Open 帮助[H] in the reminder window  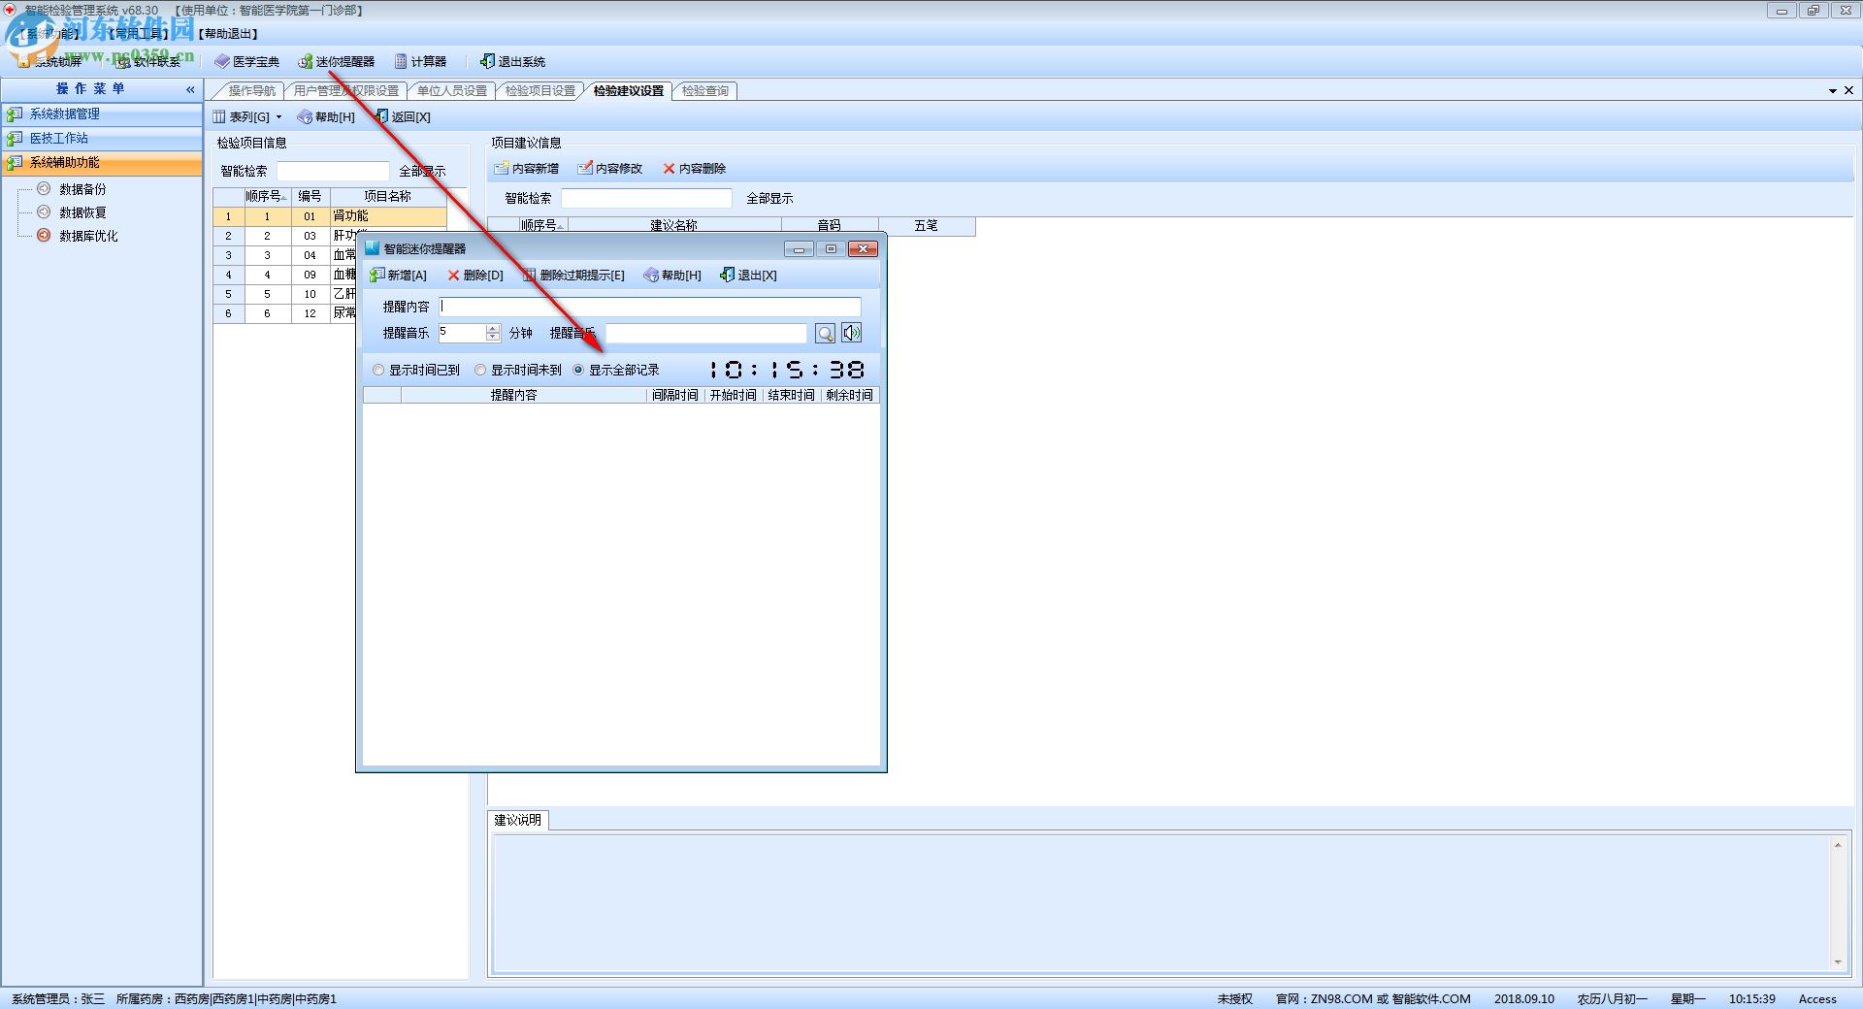672,276
